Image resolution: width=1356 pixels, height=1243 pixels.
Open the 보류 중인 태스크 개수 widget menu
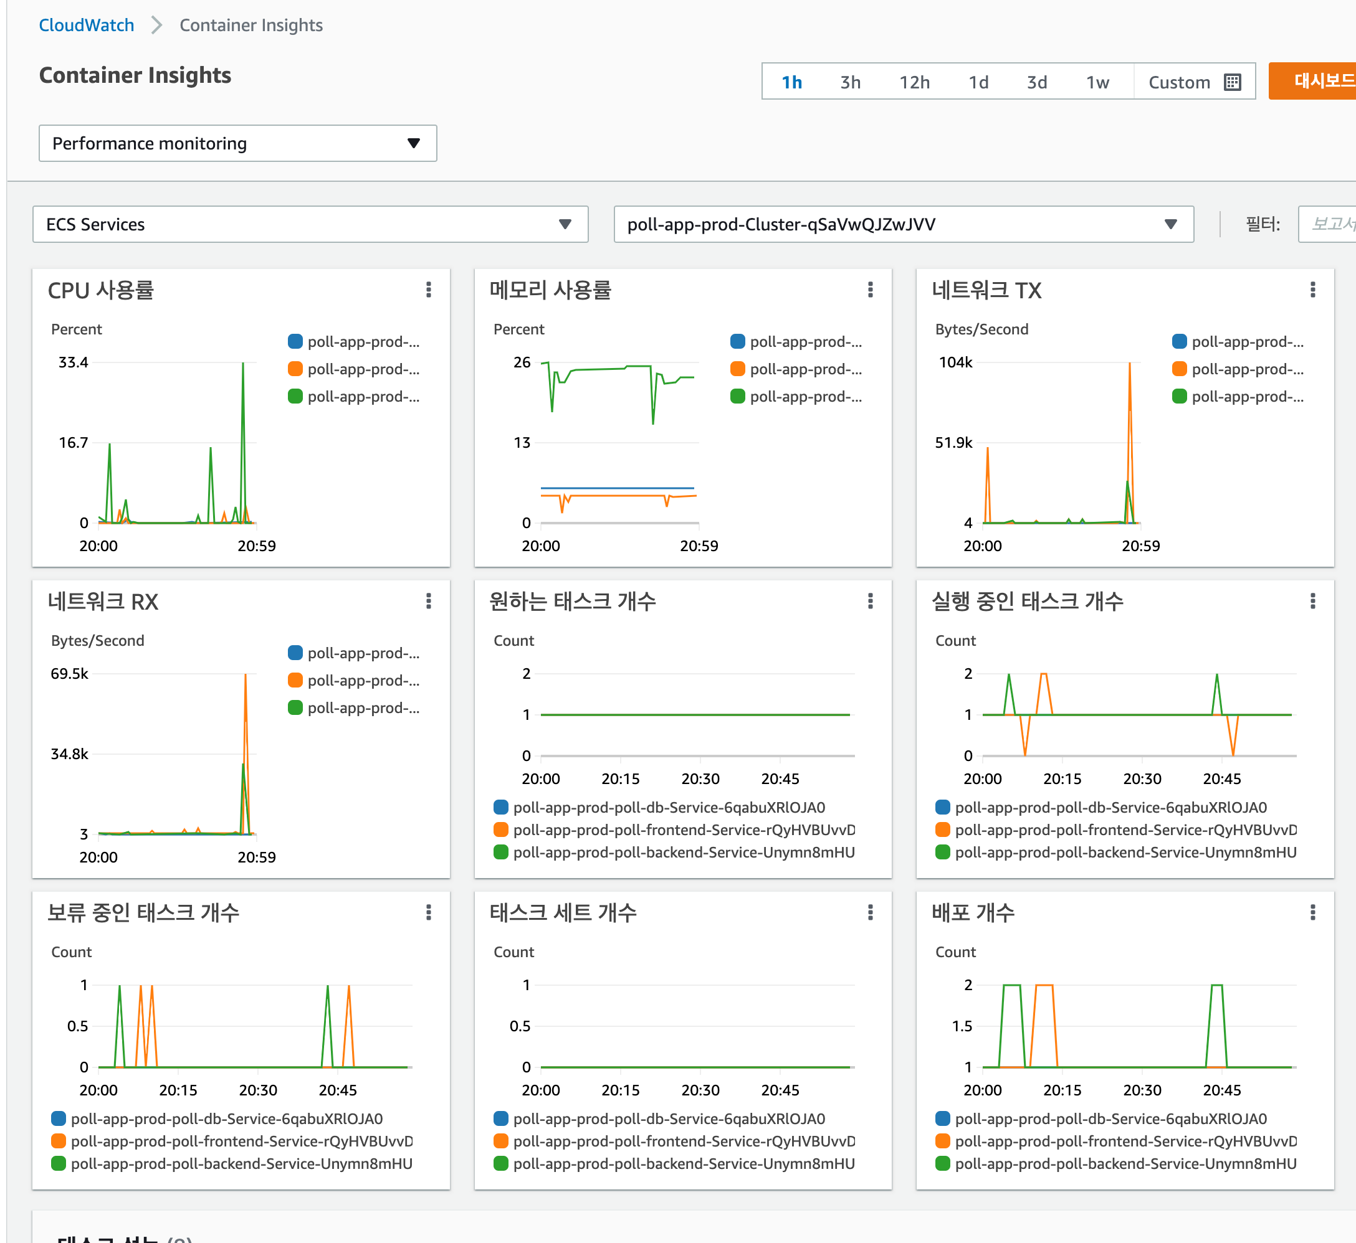tap(428, 913)
